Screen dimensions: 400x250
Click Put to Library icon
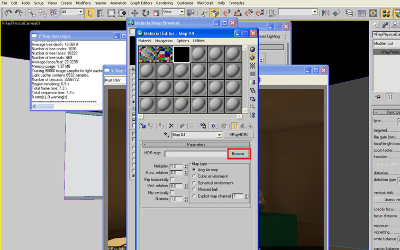(203, 126)
